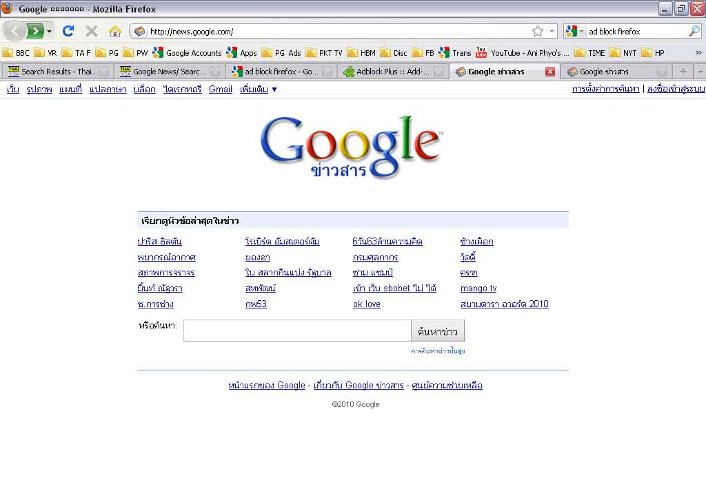Viewport: 706px width, 493px height.
Task: Switch to the last 'Google ข่าวสาร' tab
Action: 616,72
